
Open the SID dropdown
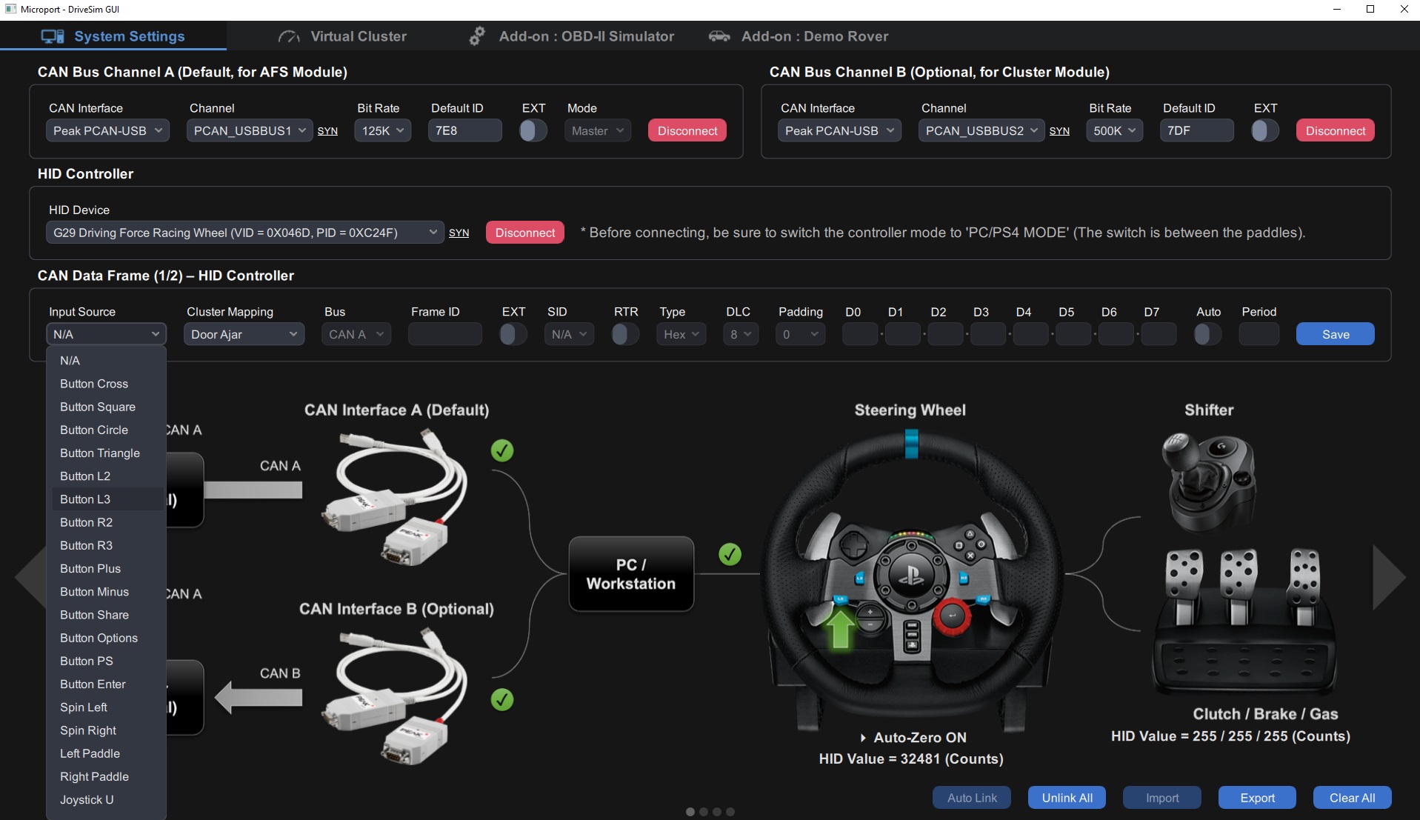point(569,334)
